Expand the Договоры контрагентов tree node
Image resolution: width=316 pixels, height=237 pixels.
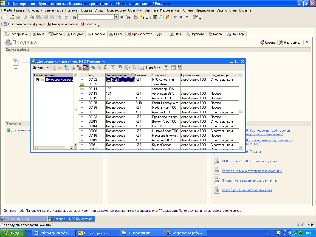pos(37,80)
